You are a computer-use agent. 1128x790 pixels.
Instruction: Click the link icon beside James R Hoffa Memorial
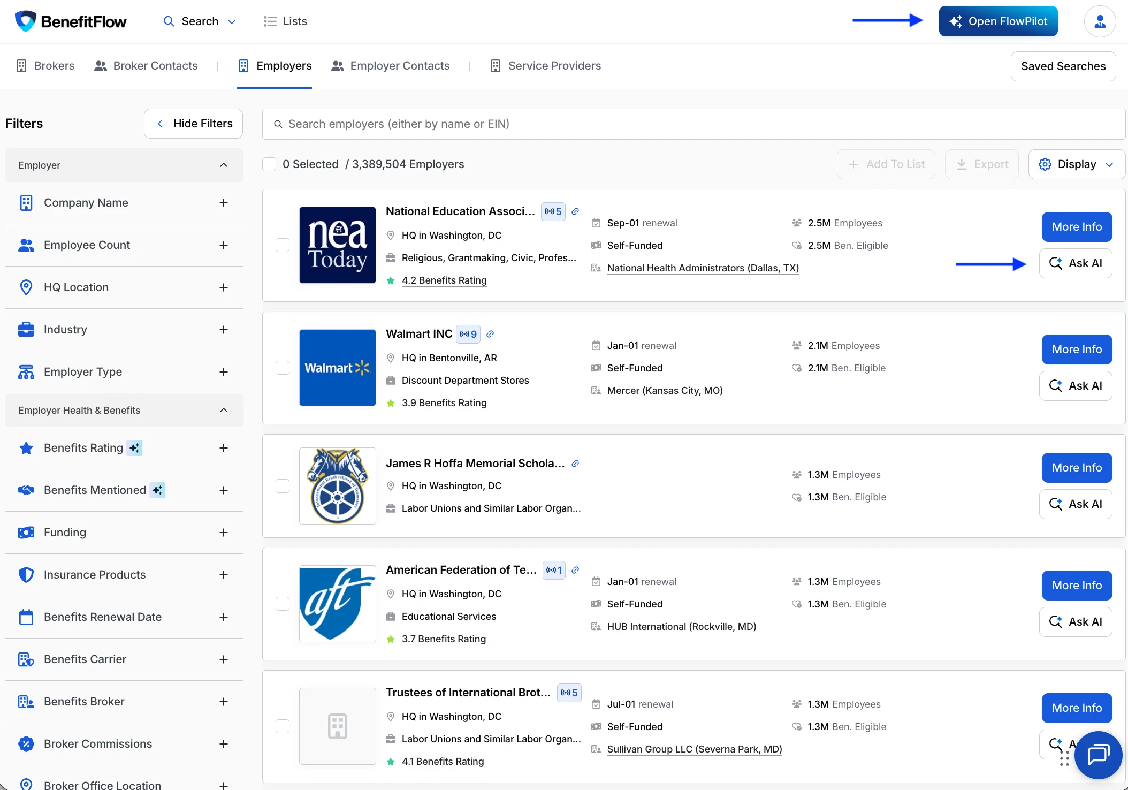click(x=575, y=464)
